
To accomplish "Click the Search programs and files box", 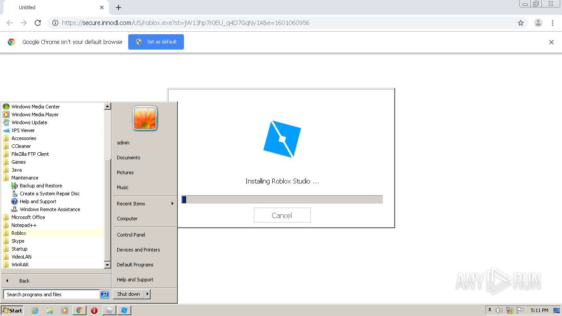I will click(51, 294).
